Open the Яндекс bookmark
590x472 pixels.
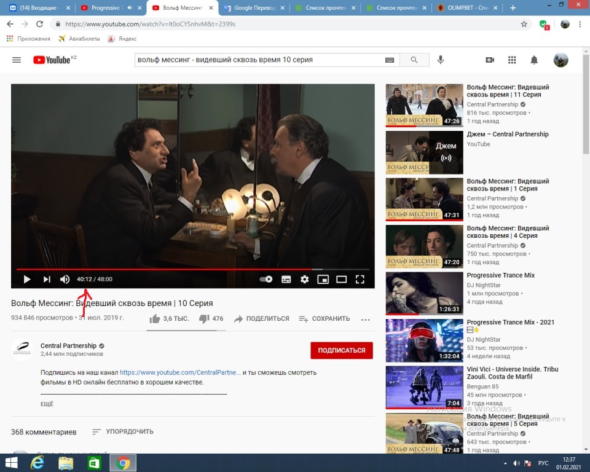[122, 38]
